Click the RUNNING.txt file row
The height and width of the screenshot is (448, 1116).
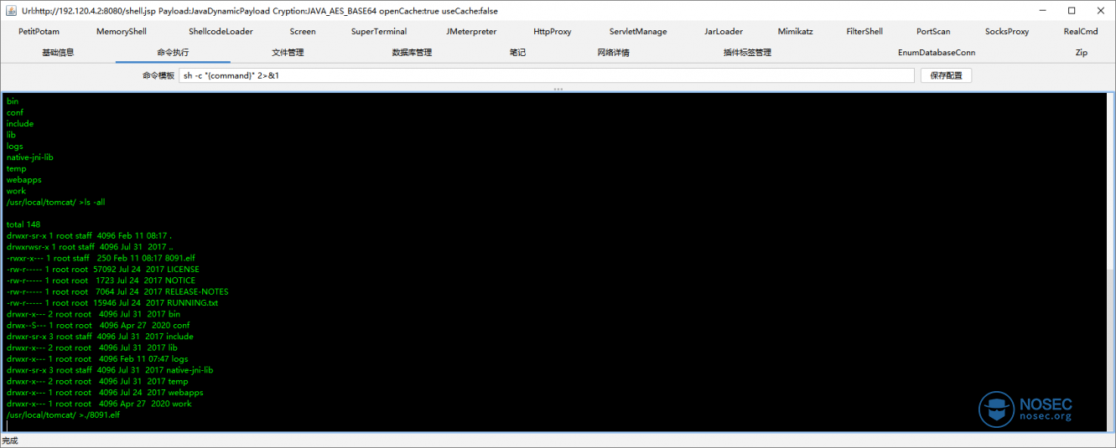coord(112,303)
